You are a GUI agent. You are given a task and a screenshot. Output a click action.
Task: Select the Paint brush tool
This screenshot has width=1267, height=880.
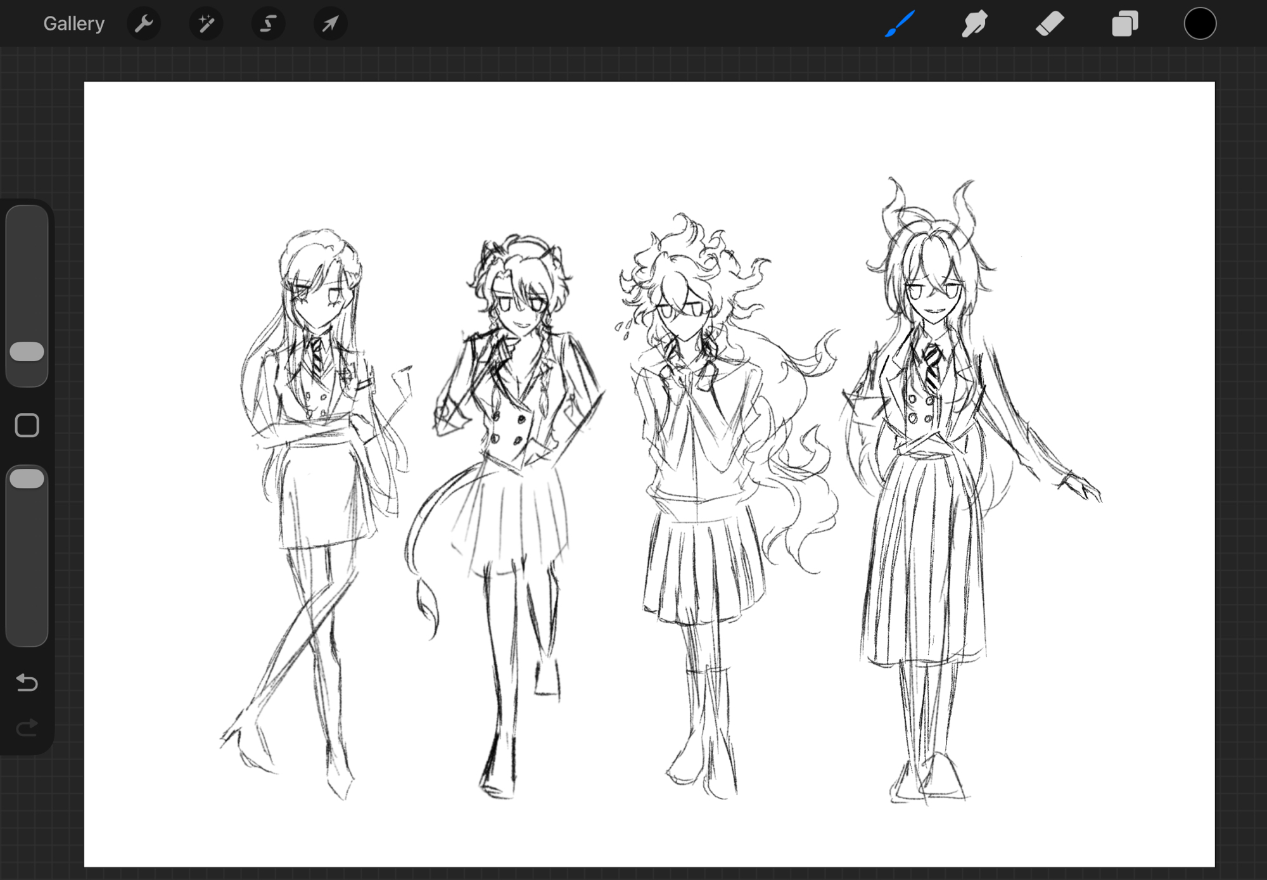tap(900, 24)
